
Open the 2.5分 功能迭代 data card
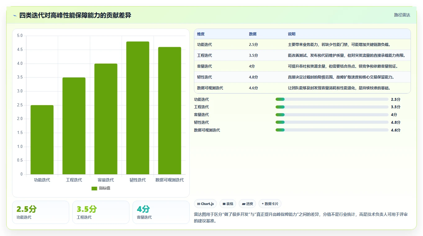(41, 212)
